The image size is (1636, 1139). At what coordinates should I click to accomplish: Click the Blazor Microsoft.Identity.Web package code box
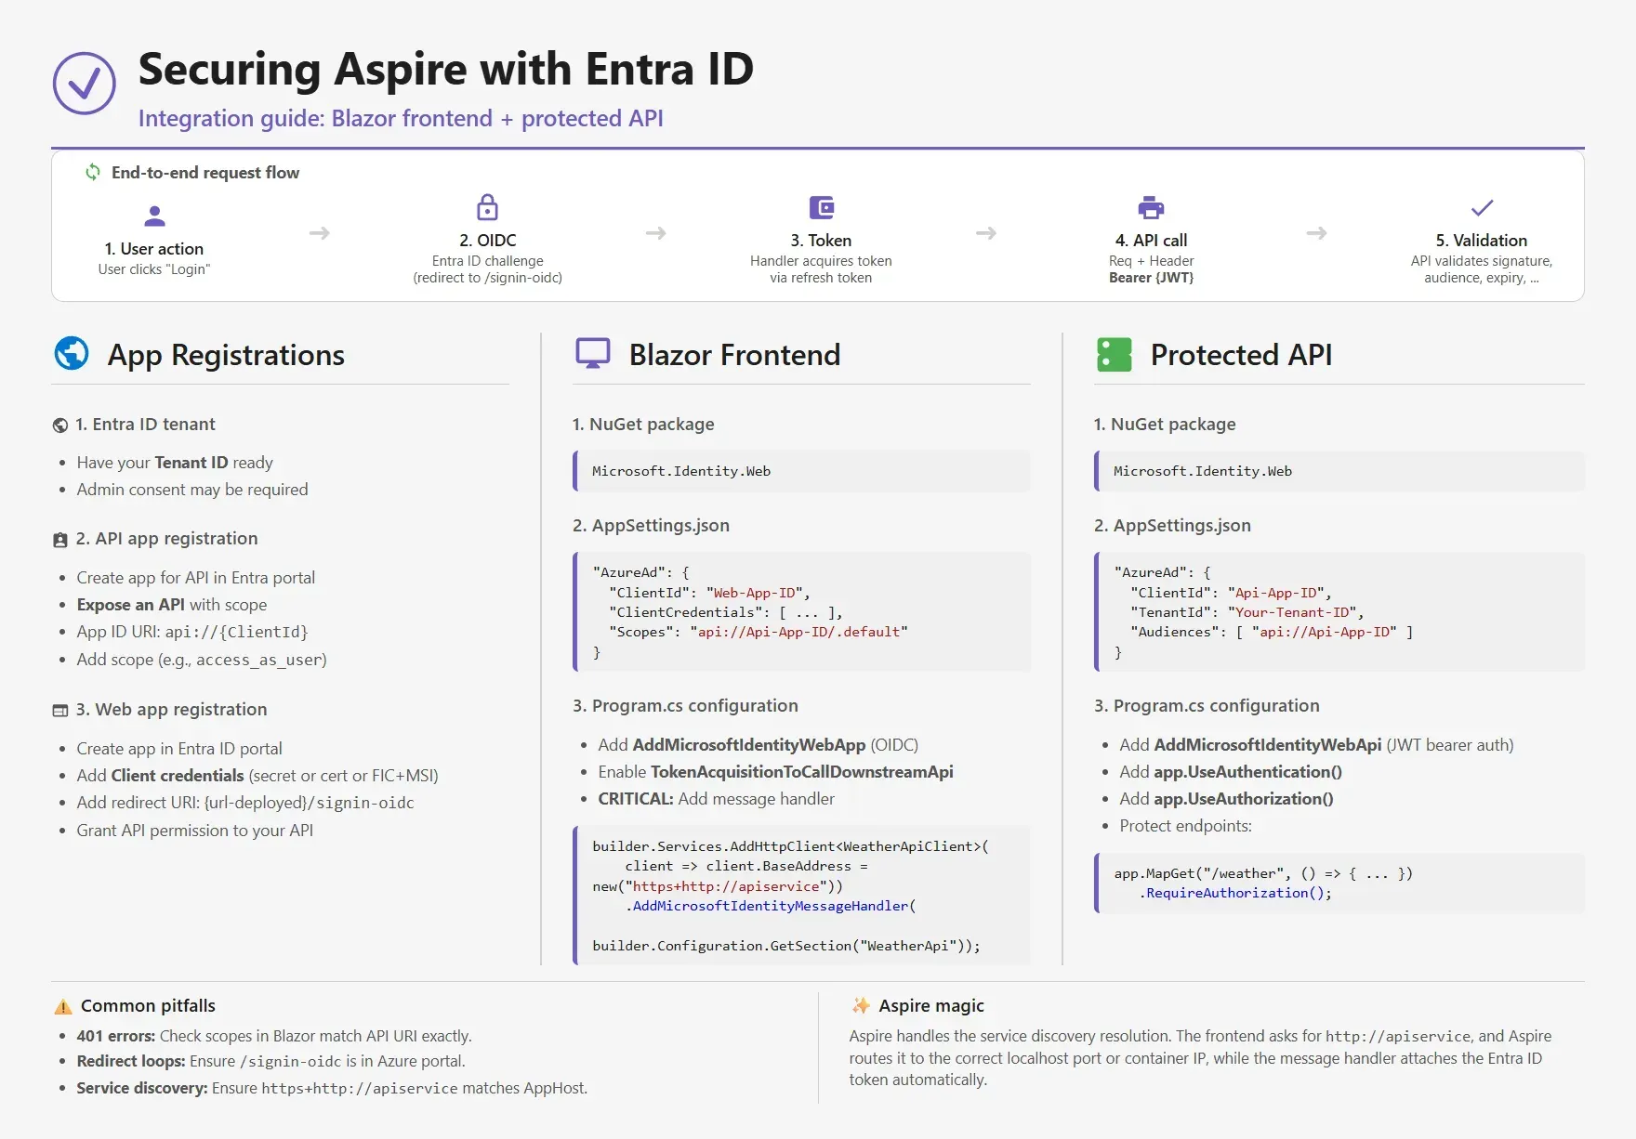pos(801,471)
